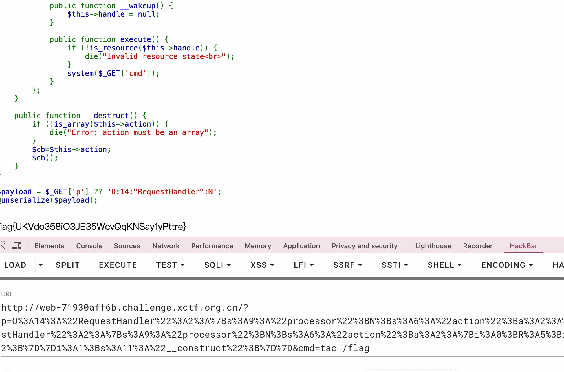Expand the SSRF dropdown

coord(347,265)
